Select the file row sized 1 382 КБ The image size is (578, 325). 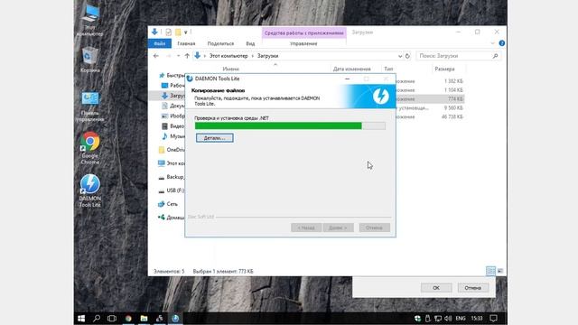[x=430, y=81]
